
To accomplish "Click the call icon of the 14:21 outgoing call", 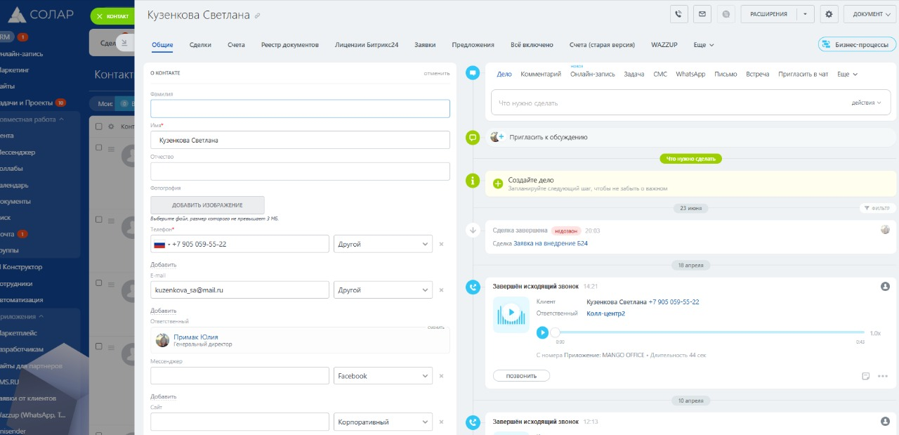I will tap(473, 286).
